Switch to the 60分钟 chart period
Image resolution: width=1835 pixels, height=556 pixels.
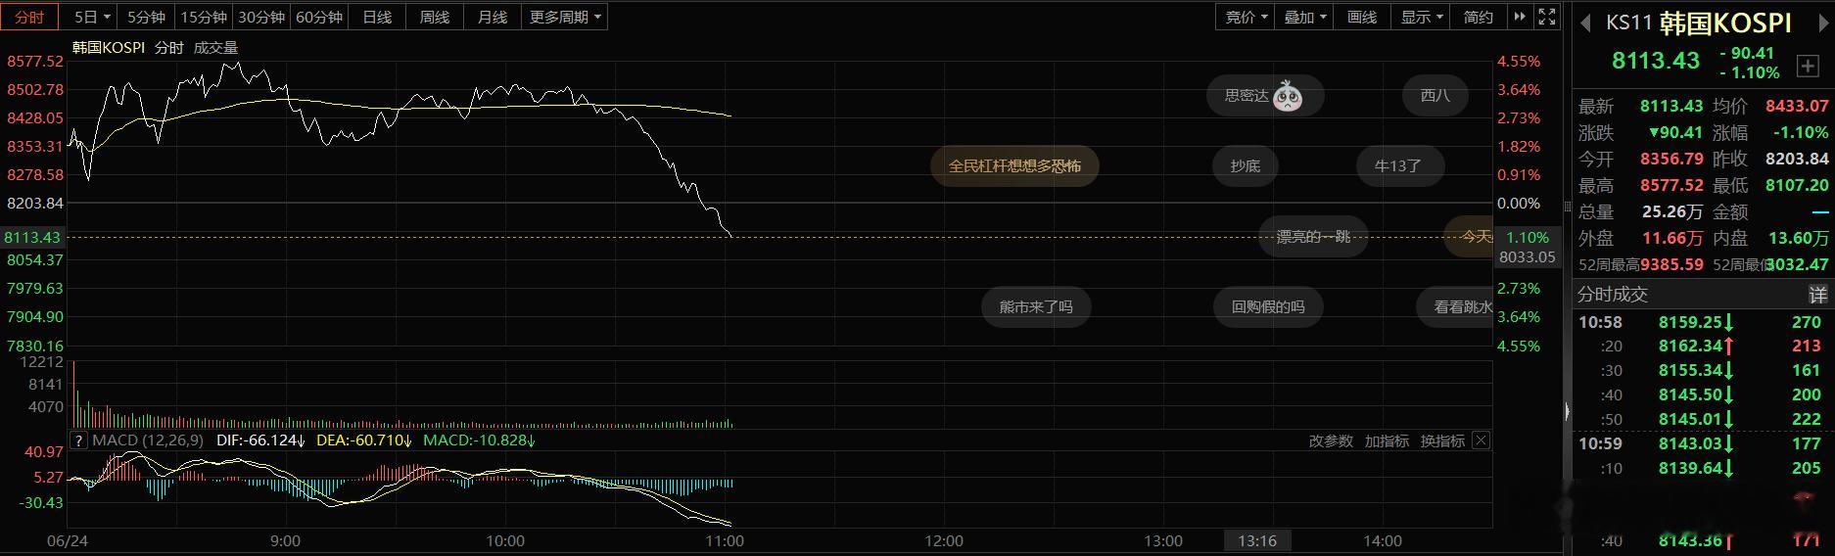point(319,17)
